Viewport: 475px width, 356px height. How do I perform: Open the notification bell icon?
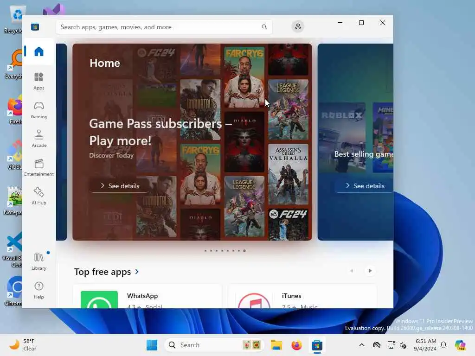tap(443, 345)
